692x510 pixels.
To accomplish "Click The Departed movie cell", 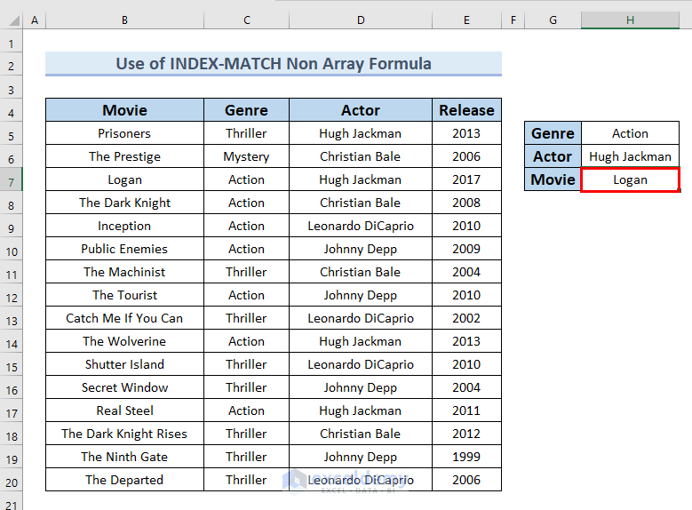I will (x=124, y=480).
